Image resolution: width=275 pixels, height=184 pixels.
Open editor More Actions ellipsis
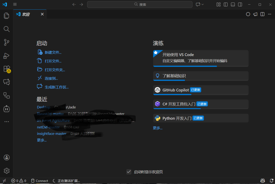point(270,14)
